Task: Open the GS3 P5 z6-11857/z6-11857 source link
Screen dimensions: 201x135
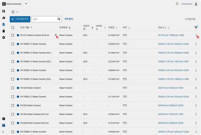Action: tap(171, 114)
